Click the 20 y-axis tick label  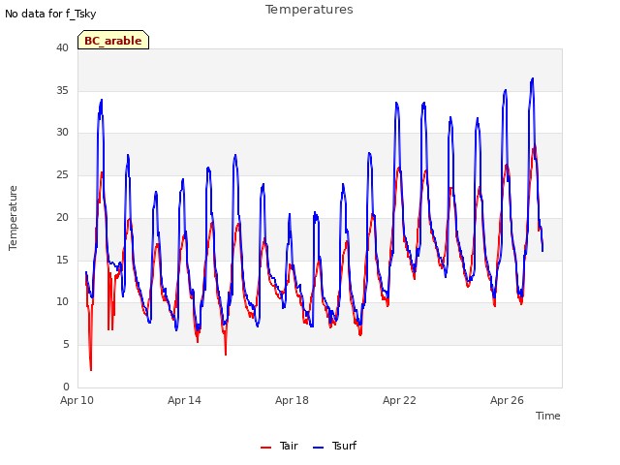tap(62, 217)
